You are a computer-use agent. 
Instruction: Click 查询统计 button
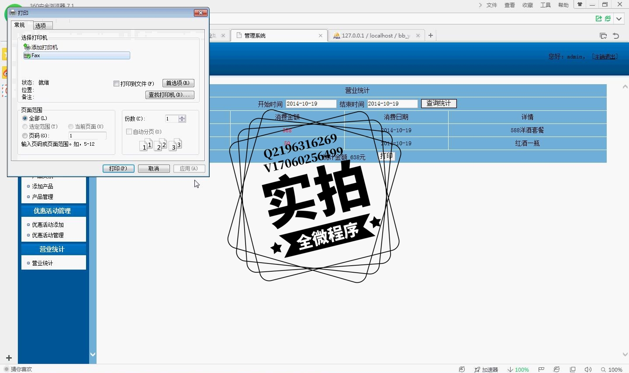pos(439,103)
